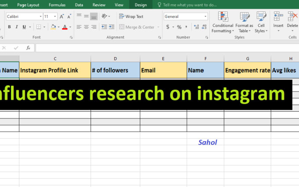Screen dimensions: 299x187
Task: Select column D header
Action: (115, 59)
